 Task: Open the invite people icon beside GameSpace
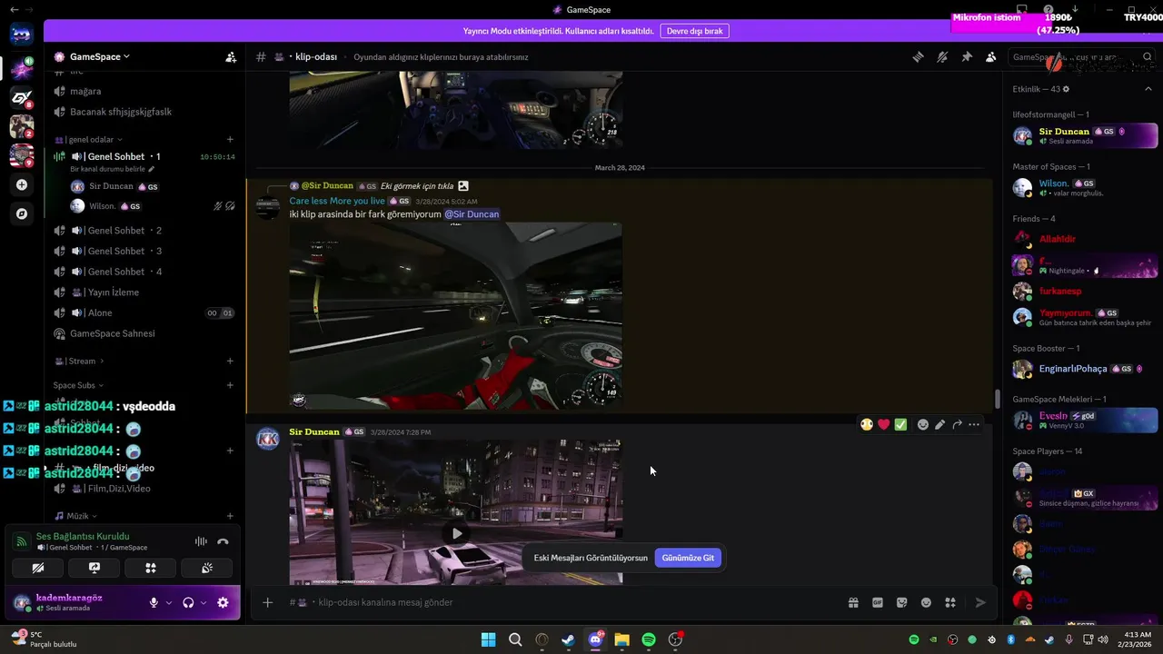coord(231,56)
